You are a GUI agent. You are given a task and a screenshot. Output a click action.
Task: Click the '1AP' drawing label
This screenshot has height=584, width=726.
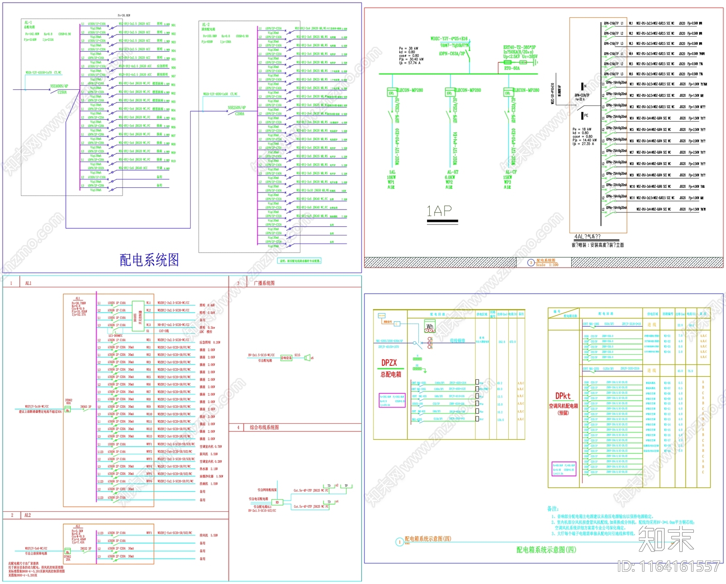pos(439,211)
